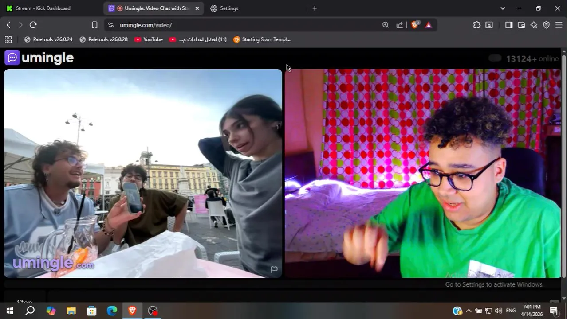Toggle the browser sidebar panel
The height and width of the screenshot is (319, 567).
pyautogui.click(x=509, y=25)
